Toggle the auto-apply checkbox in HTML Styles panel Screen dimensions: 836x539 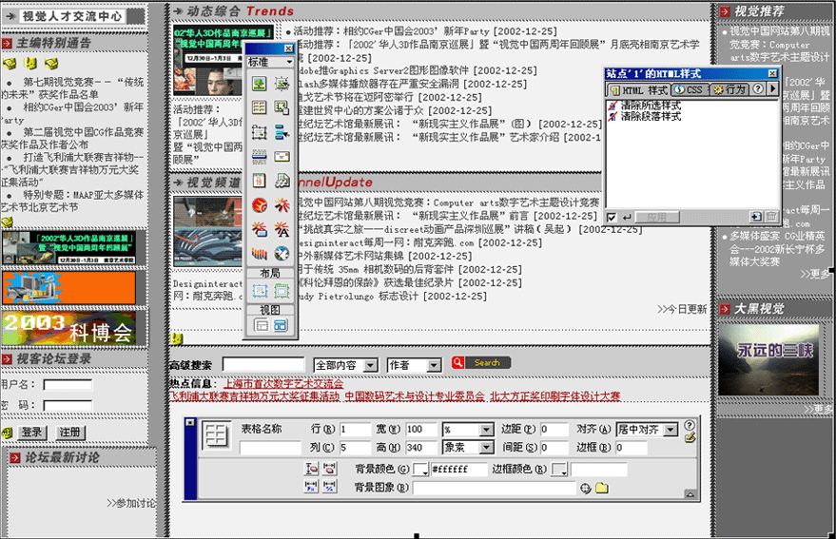[612, 218]
